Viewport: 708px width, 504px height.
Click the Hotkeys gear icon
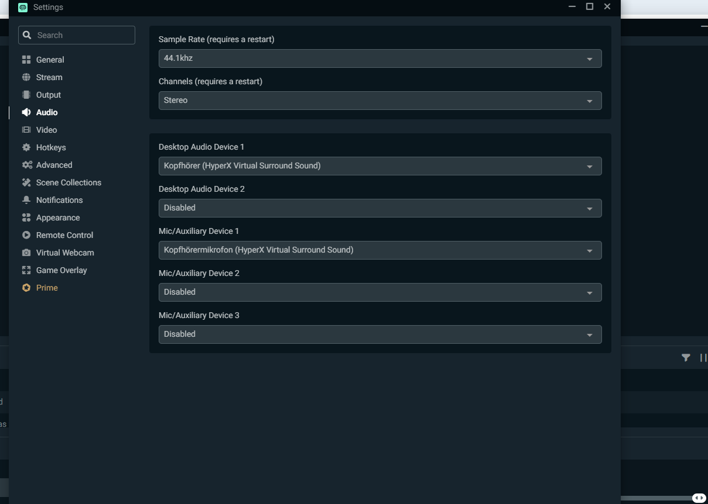[x=26, y=147]
